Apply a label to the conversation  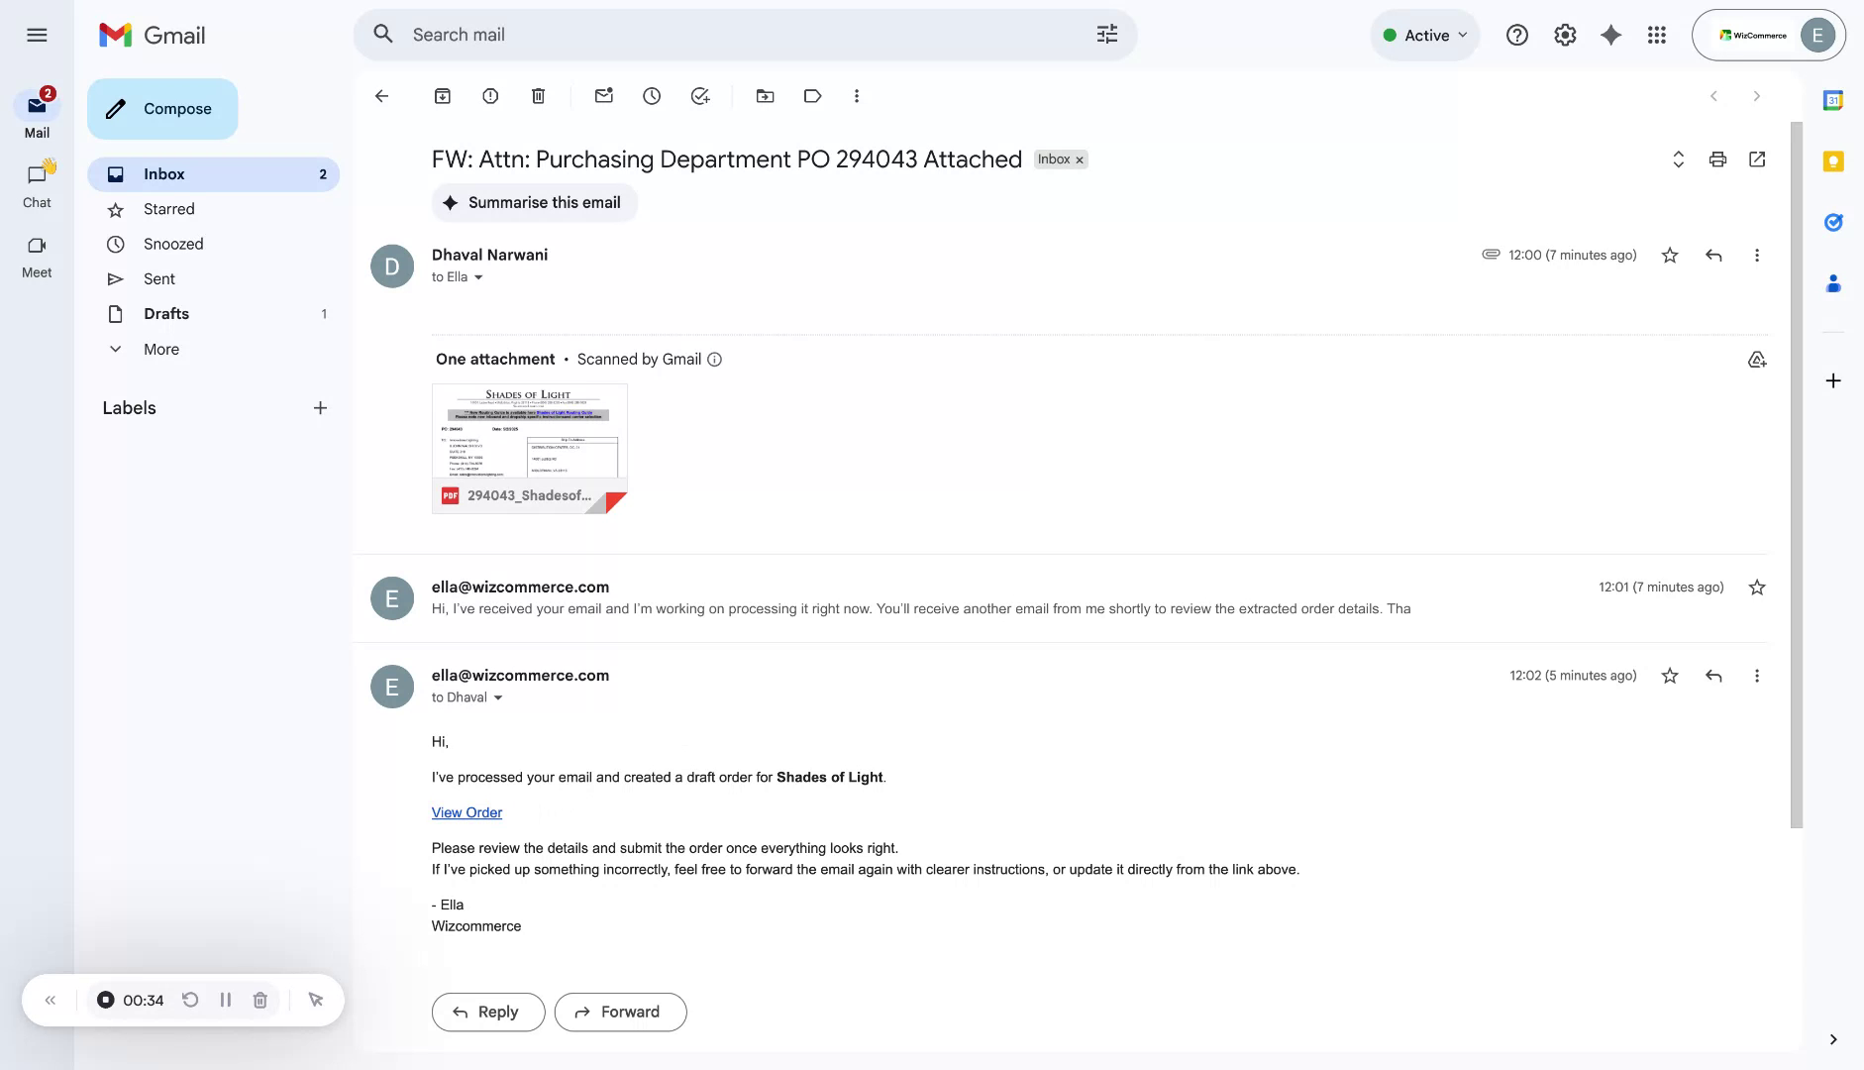(811, 95)
